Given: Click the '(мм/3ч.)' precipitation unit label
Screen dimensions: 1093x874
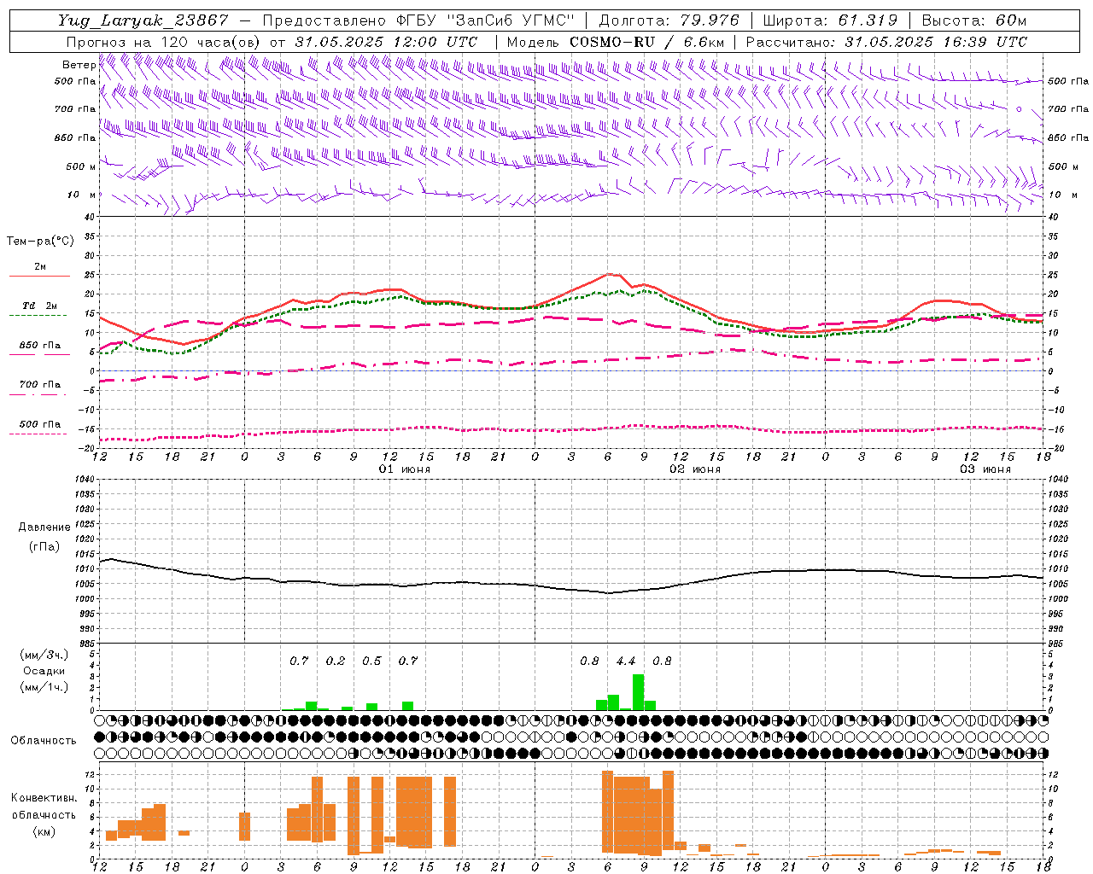Looking at the screenshot, I should [x=44, y=655].
